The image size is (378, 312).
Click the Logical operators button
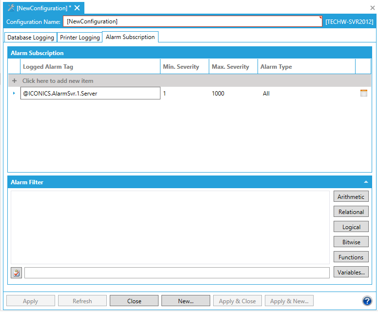351,227
